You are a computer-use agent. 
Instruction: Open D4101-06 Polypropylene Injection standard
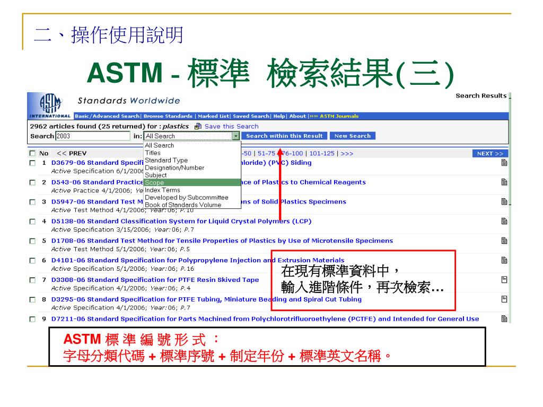(x=198, y=260)
